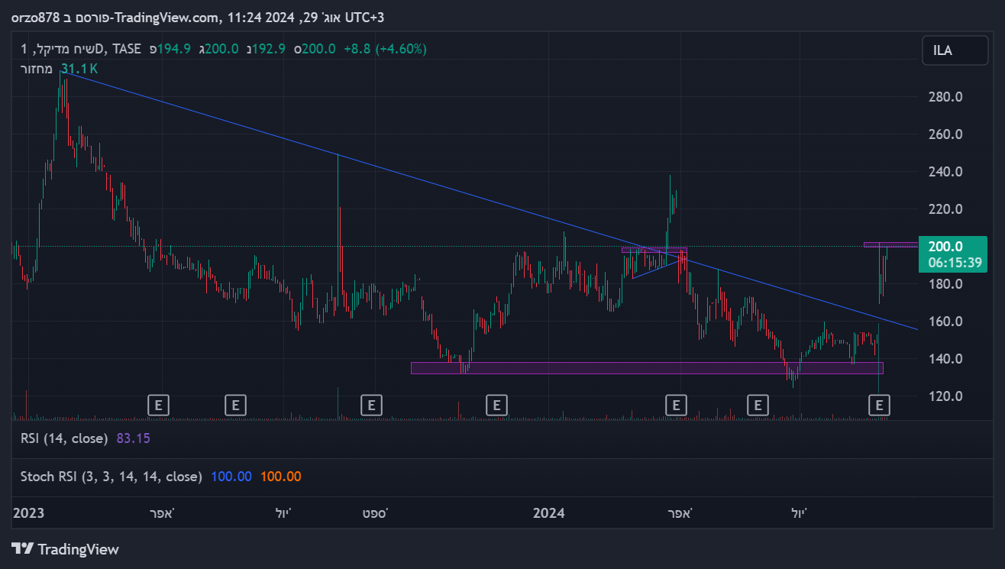Click the volume value 31.1 K
Viewport: 1005px width, 569px height.
pos(79,69)
